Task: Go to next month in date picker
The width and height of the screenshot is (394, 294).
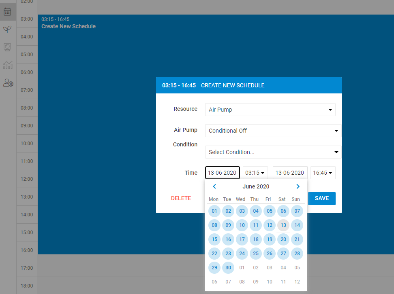Action: click(x=298, y=186)
